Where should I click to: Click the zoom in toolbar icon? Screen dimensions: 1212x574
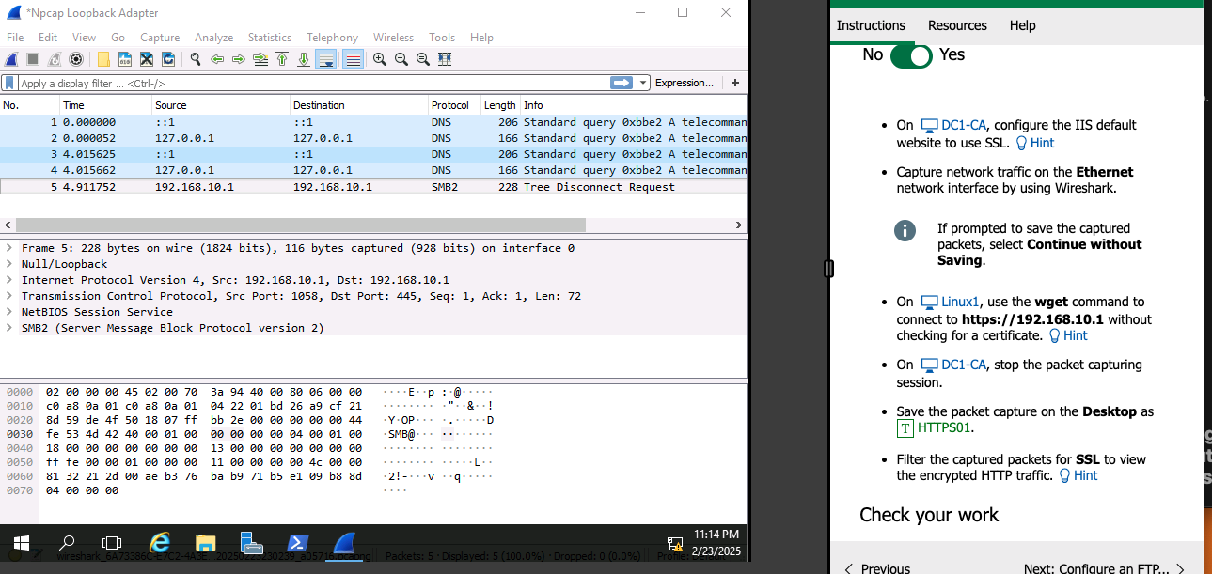[x=379, y=59]
